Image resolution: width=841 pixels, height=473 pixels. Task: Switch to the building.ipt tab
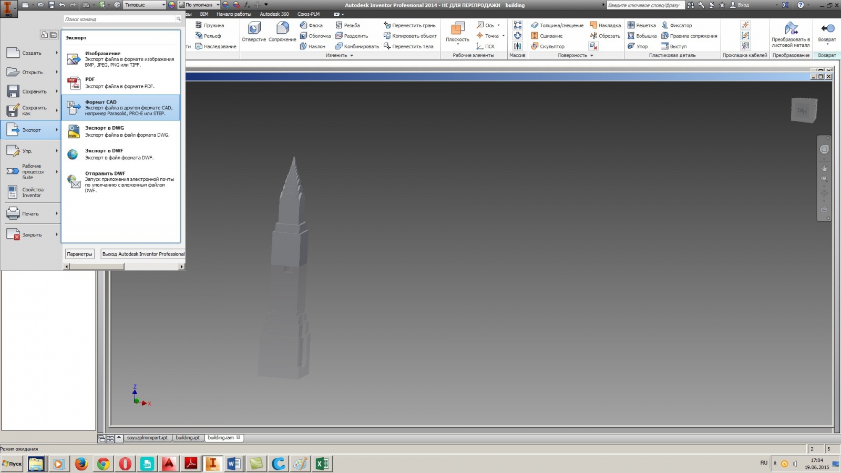click(x=188, y=437)
